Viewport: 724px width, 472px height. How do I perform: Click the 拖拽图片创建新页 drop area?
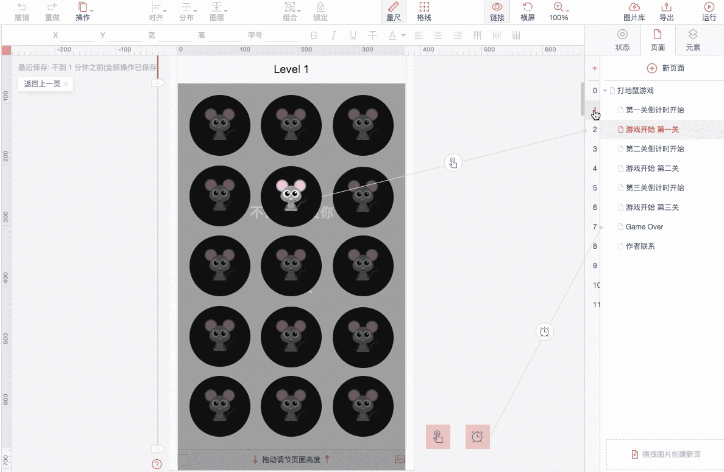665,454
